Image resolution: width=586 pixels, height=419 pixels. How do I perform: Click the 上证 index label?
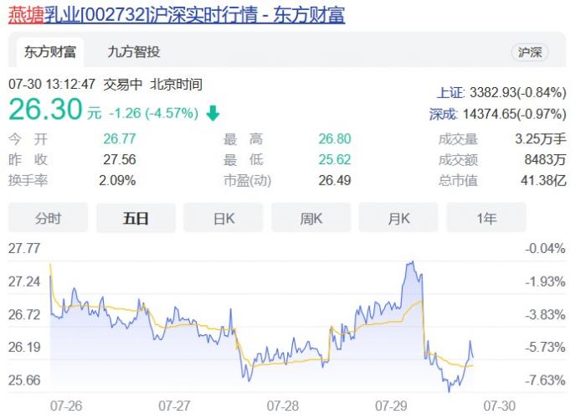(450, 92)
